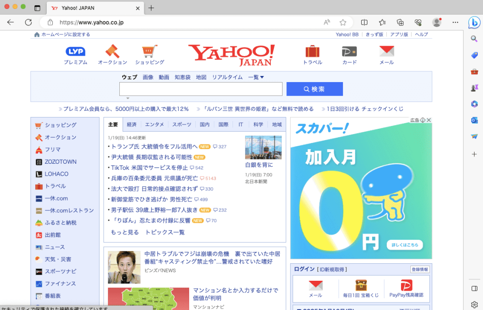Switch search to 画像 category
Image resolution: width=483 pixels, height=310 pixels.
(148, 77)
